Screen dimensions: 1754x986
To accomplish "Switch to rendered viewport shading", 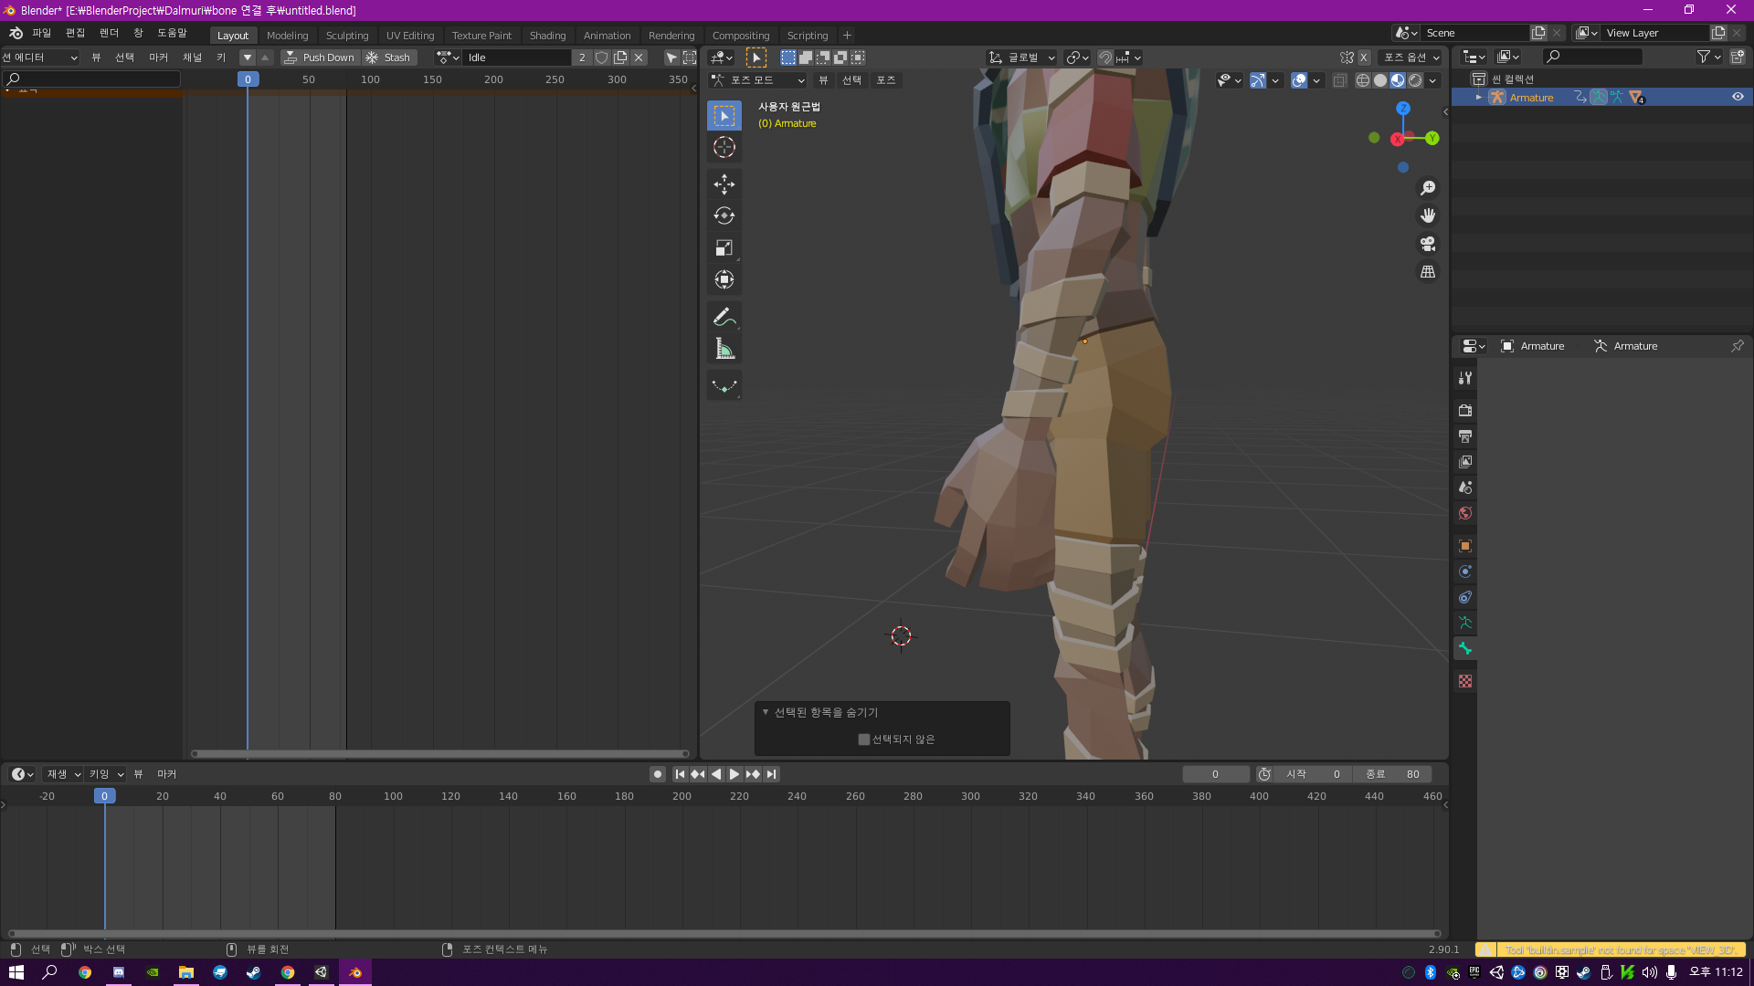I will (1415, 80).
